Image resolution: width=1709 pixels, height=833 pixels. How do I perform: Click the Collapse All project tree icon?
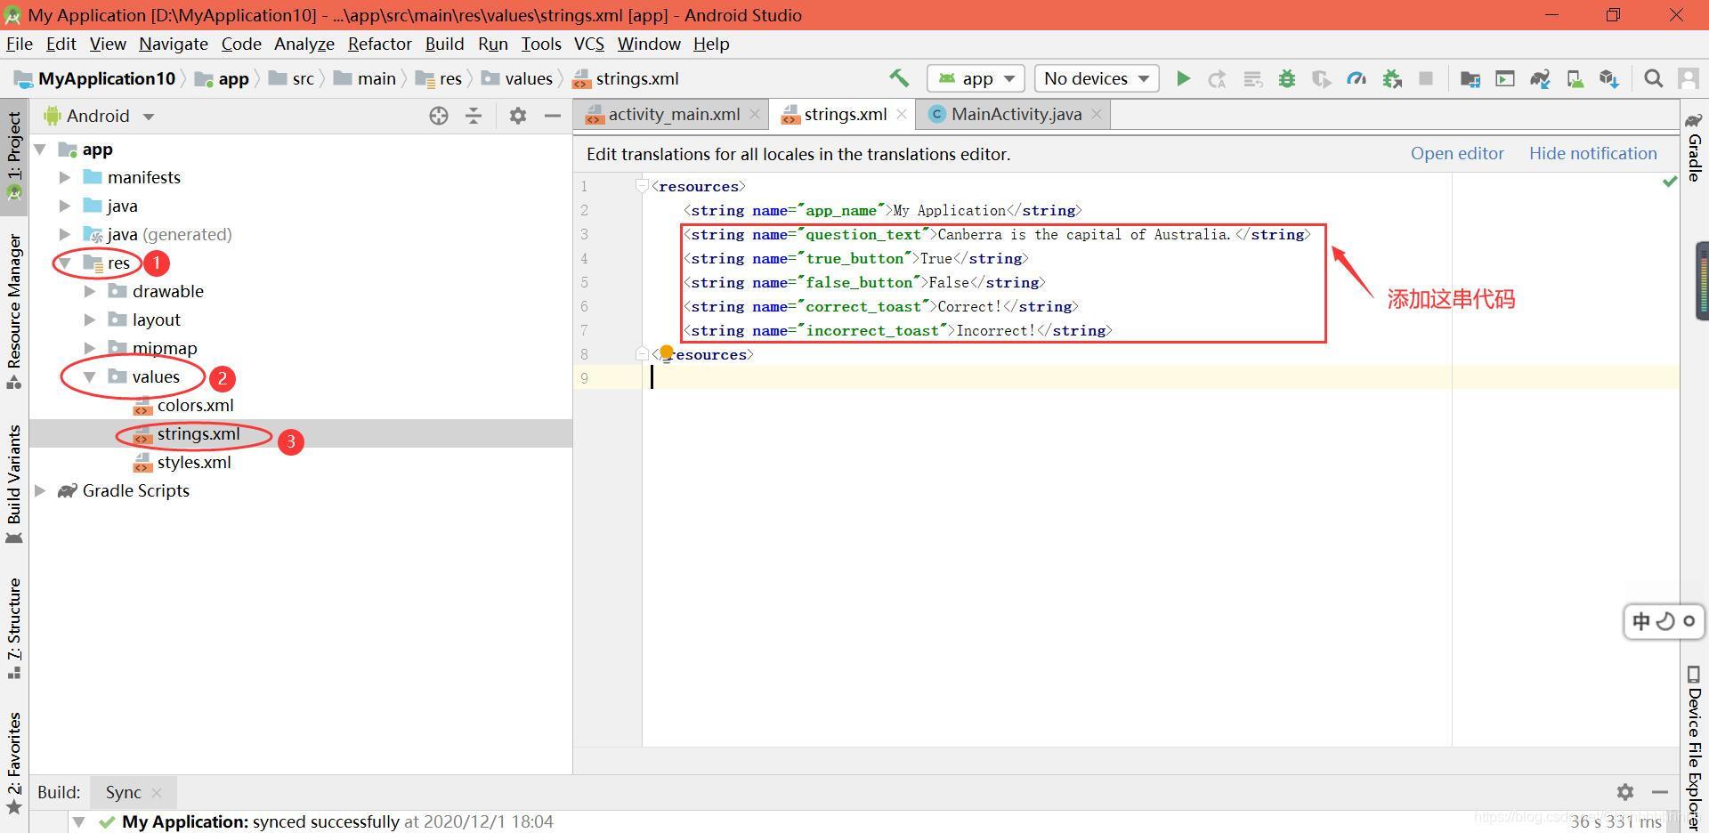pos(474,116)
